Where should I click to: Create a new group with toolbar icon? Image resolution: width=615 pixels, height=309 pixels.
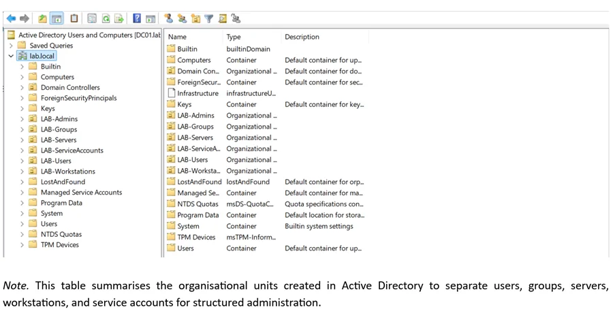pos(182,18)
